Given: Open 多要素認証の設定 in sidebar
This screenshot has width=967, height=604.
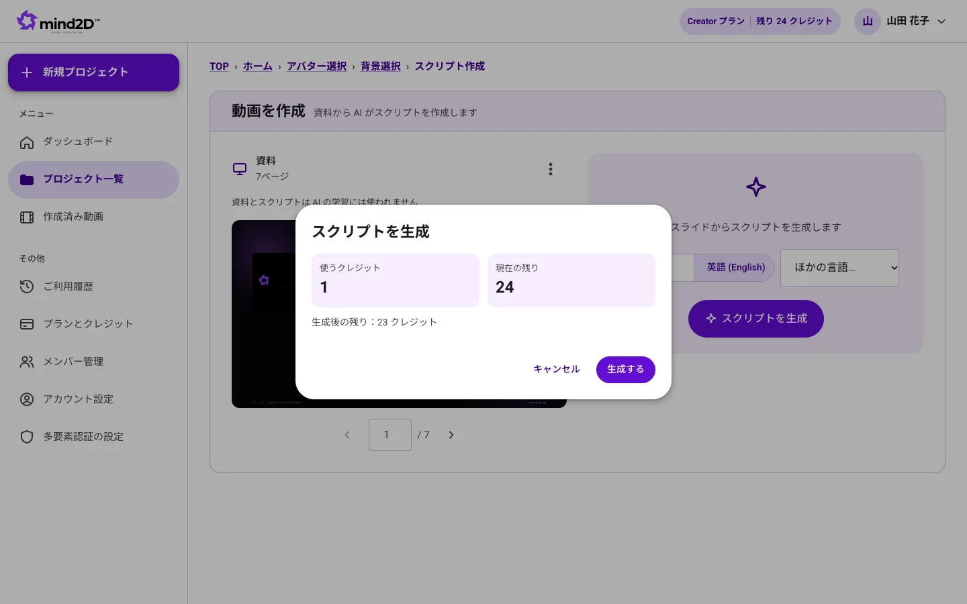Looking at the screenshot, I should click(93, 437).
